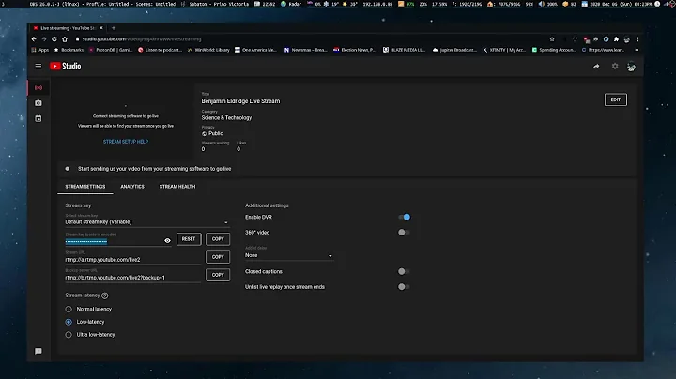The height and width of the screenshot is (379, 676).
Task: Click the calendar date in the top bar
Action: 617,4
